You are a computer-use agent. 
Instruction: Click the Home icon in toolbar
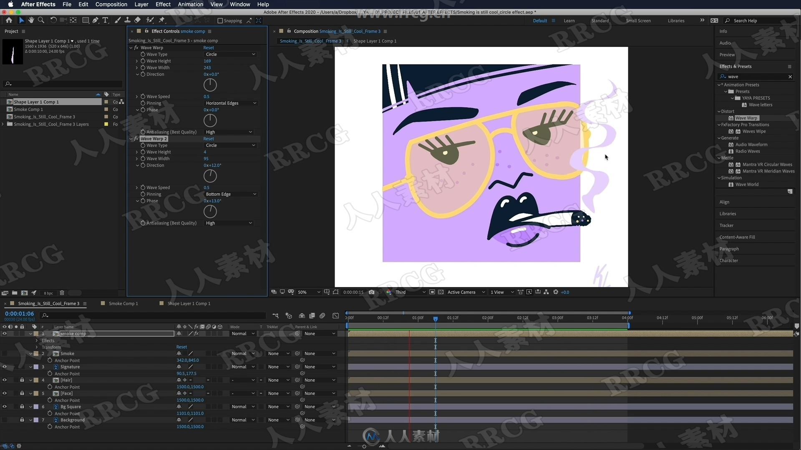[9, 20]
